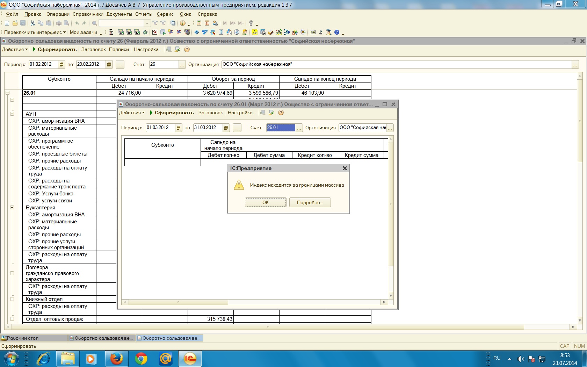Open the information icon in main toolbar
Image resolution: width=587 pixels, height=367 pixels.
coord(183,23)
